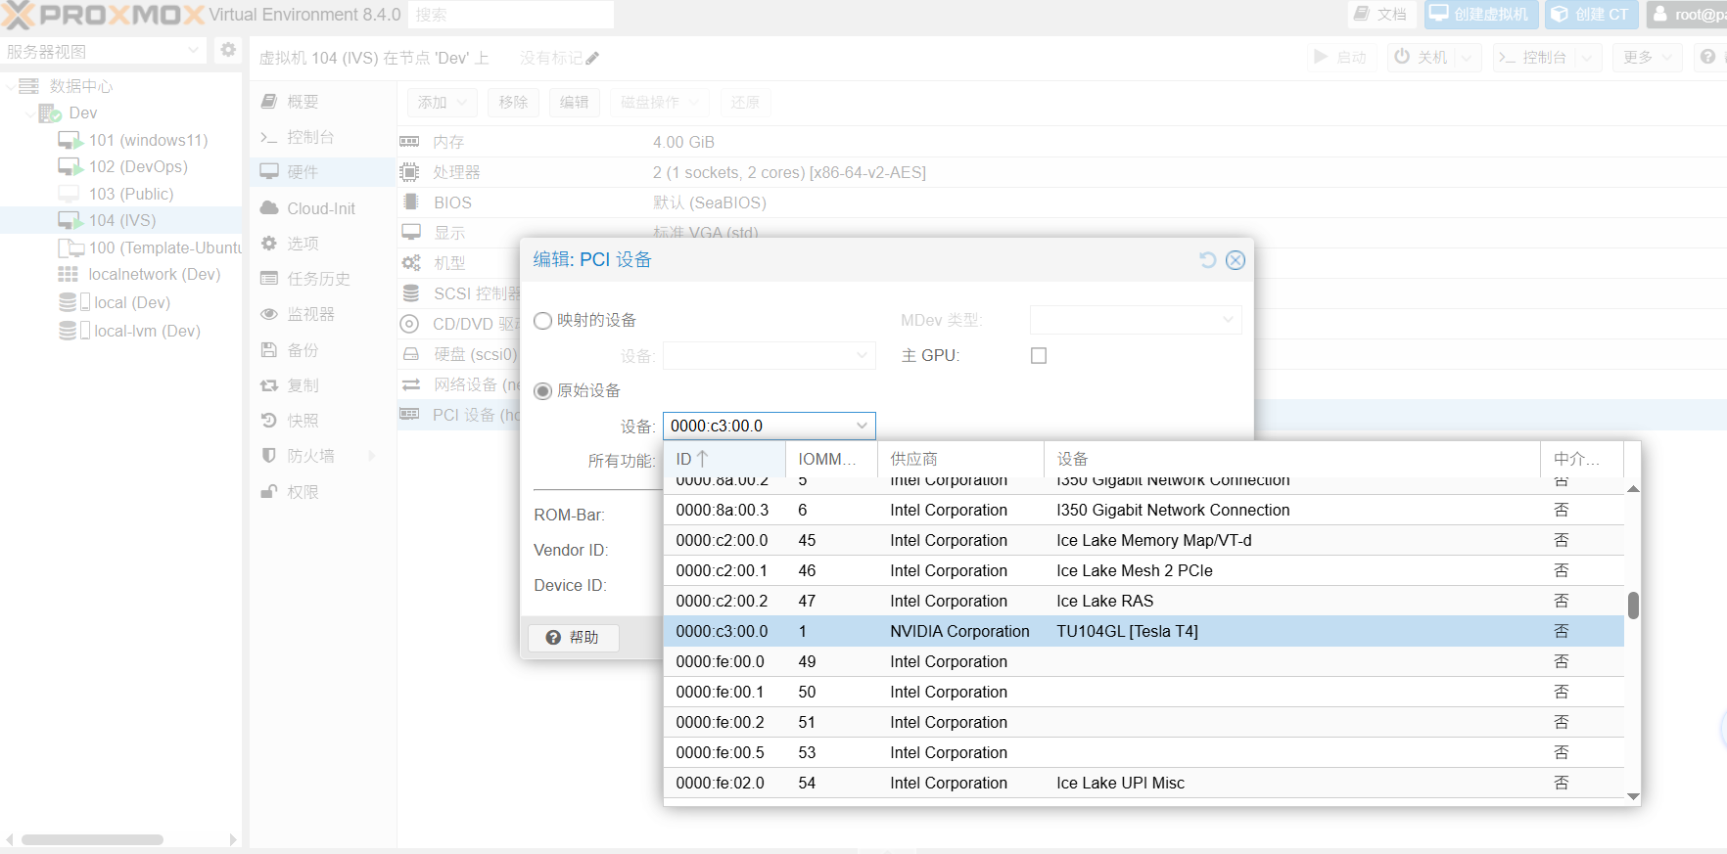Click the Edit (编辑) button

[x=575, y=102]
